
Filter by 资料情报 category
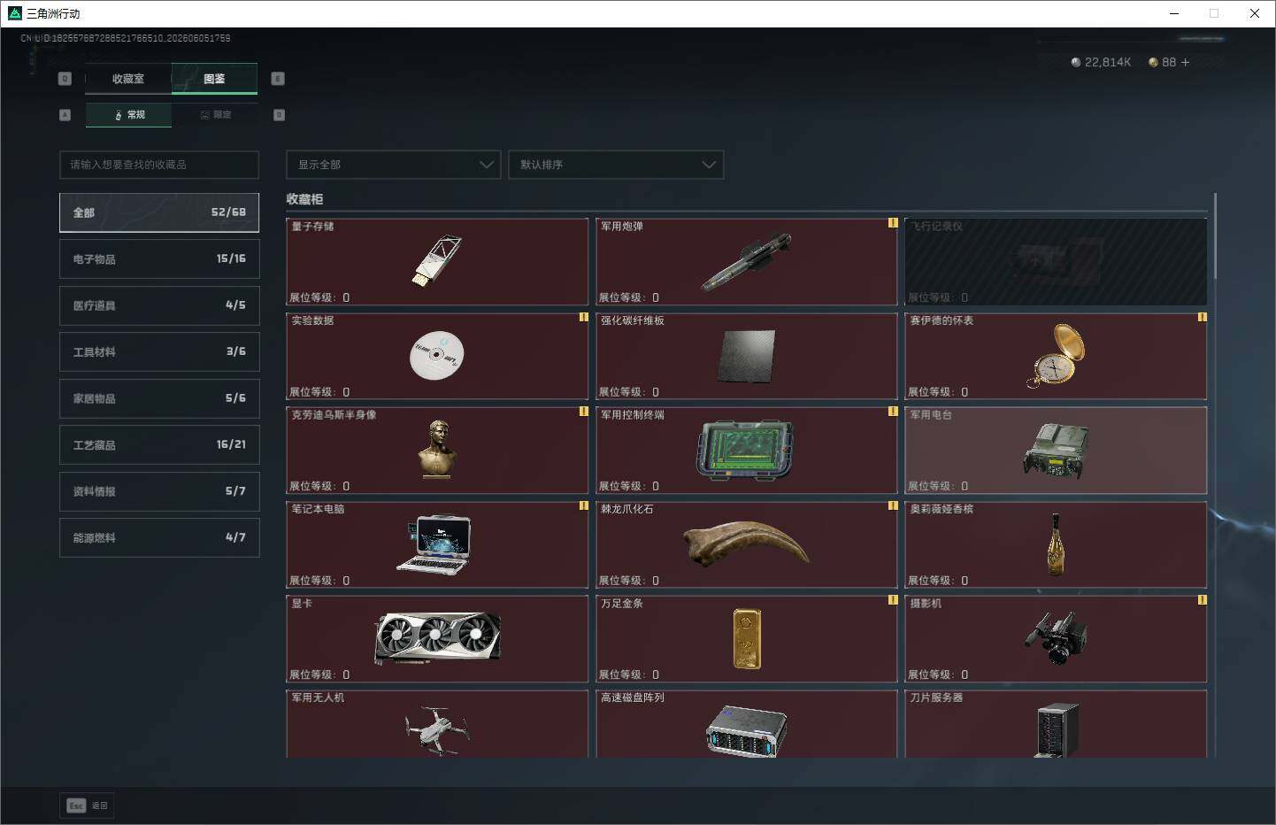pos(159,491)
